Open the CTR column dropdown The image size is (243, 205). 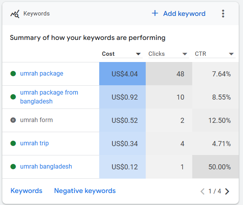(231, 54)
